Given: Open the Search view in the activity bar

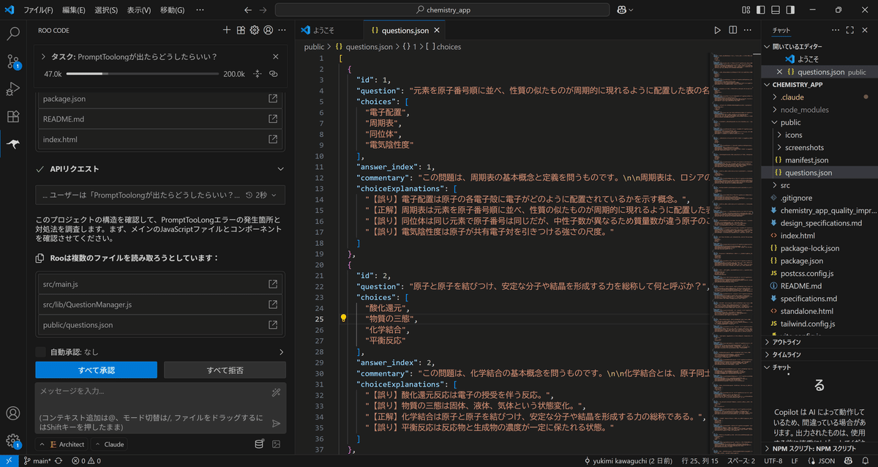Looking at the screenshot, I should (x=13, y=34).
